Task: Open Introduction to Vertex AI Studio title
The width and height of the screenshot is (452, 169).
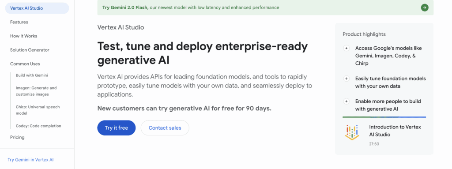Action: [395, 131]
